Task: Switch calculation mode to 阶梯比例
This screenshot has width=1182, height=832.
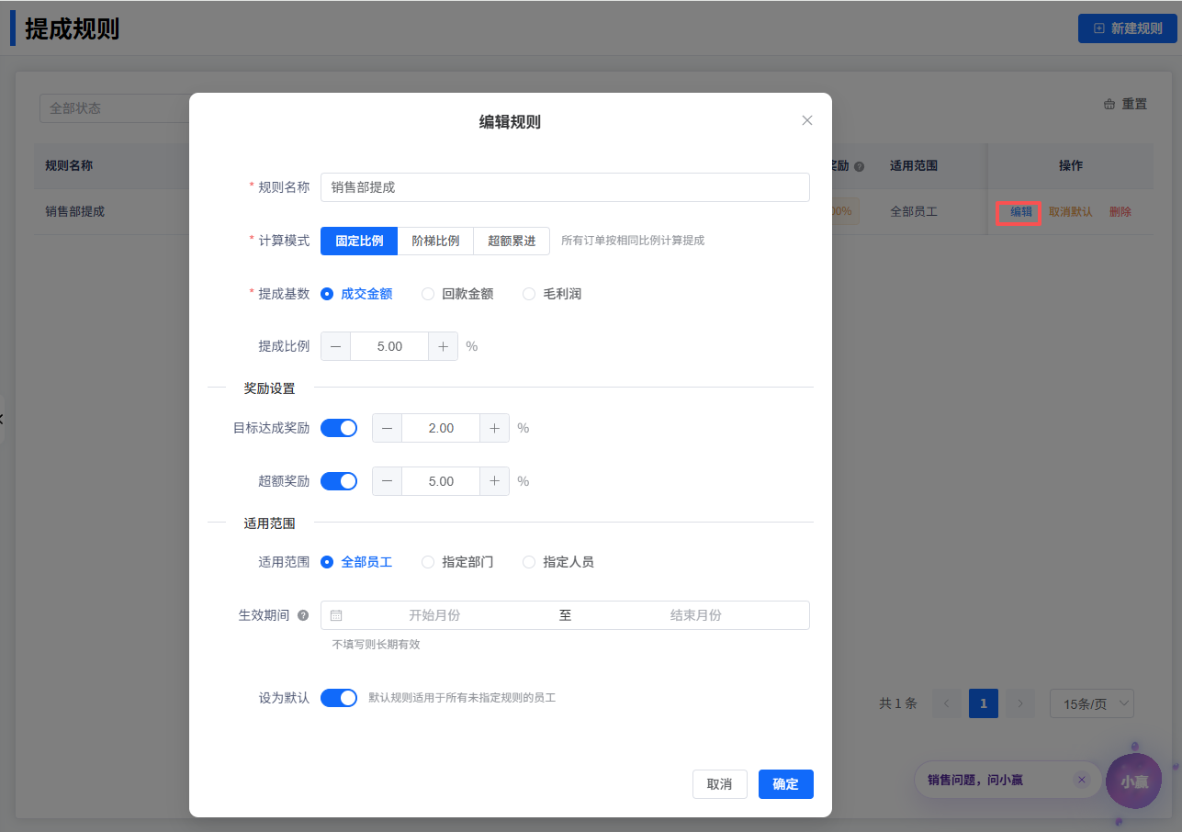Action: point(435,241)
